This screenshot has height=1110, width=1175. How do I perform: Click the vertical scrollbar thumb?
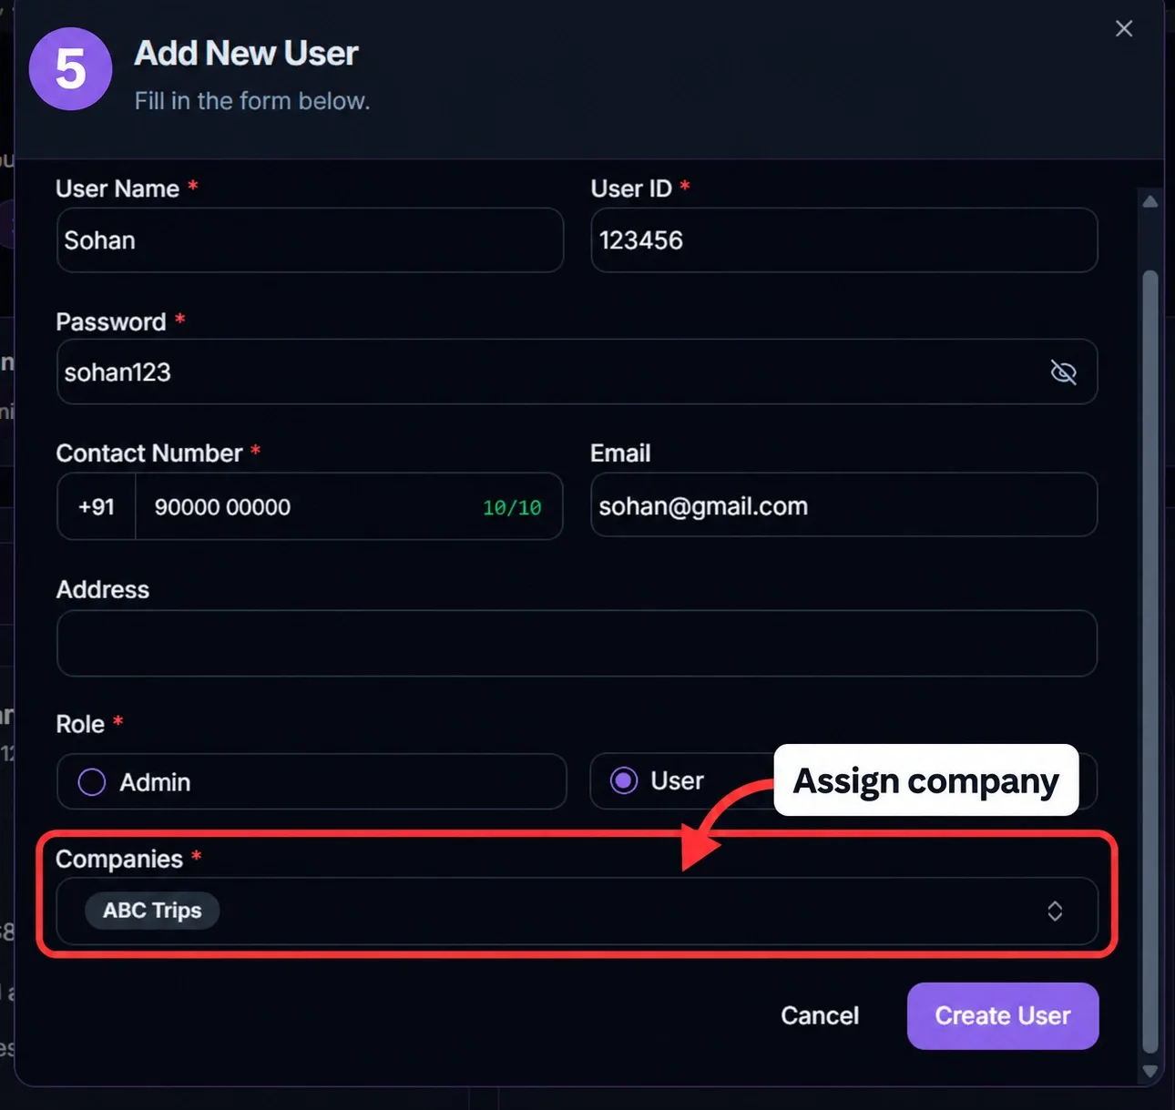(x=1150, y=661)
